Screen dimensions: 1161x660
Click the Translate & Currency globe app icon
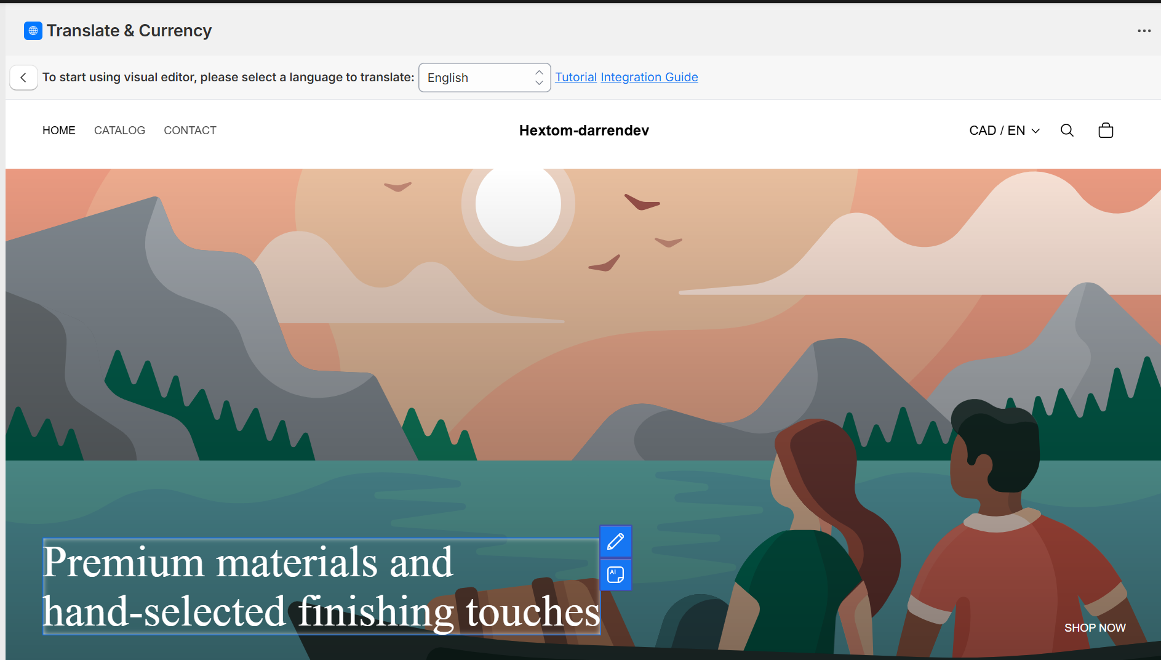33,31
